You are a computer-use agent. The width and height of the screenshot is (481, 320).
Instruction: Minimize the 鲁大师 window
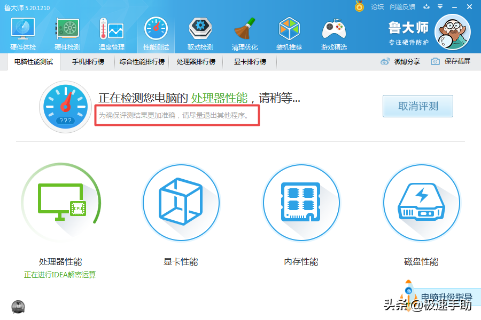pyautogui.click(x=455, y=7)
